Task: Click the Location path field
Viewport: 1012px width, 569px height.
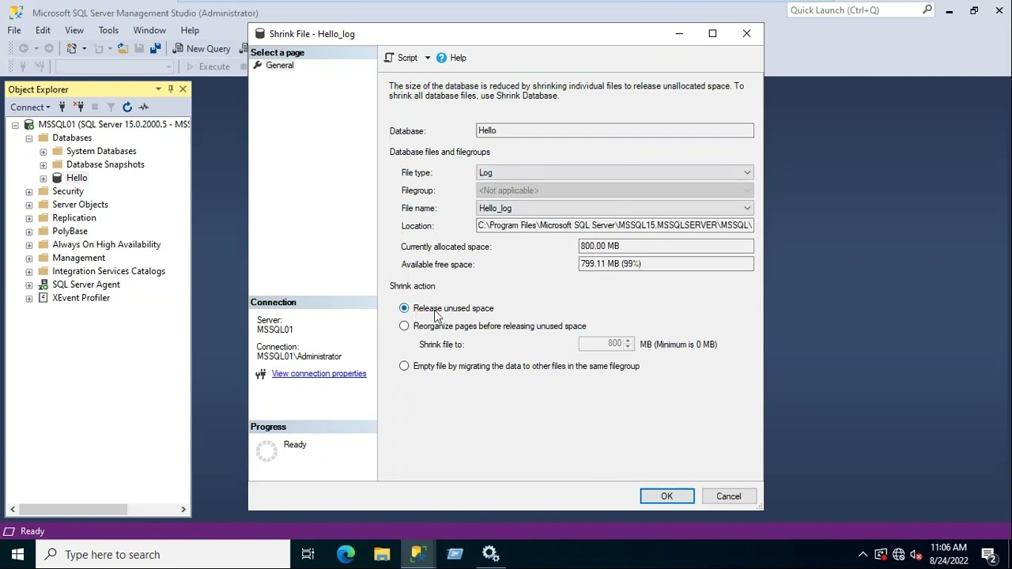Action: [615, 225]
